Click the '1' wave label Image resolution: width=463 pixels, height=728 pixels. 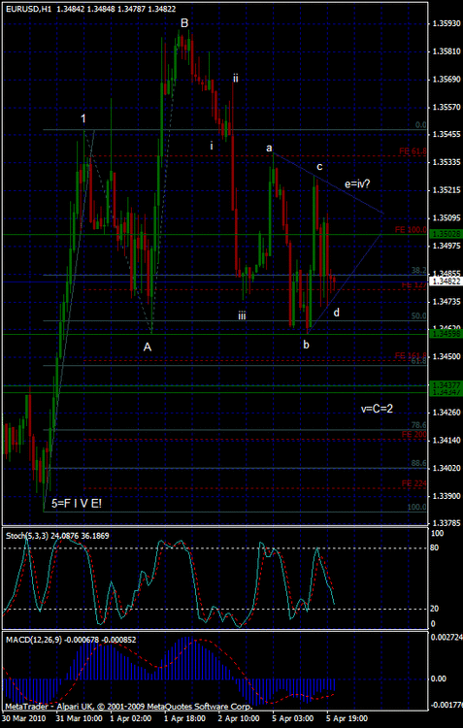pyautogui.click(x=83, y=118)
